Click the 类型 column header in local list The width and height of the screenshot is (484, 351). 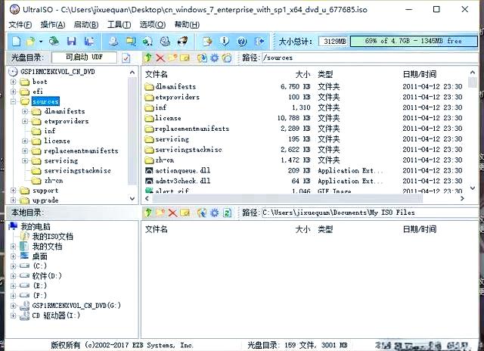coord(325,229)
